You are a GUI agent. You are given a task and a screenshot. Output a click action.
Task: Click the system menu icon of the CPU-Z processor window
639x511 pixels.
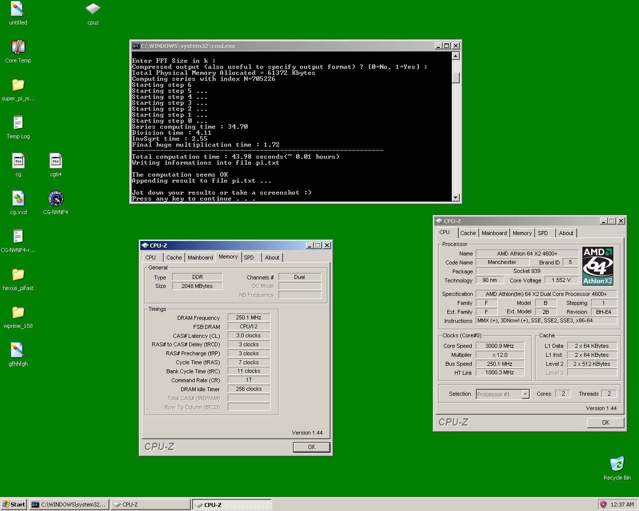pos(439,221)
